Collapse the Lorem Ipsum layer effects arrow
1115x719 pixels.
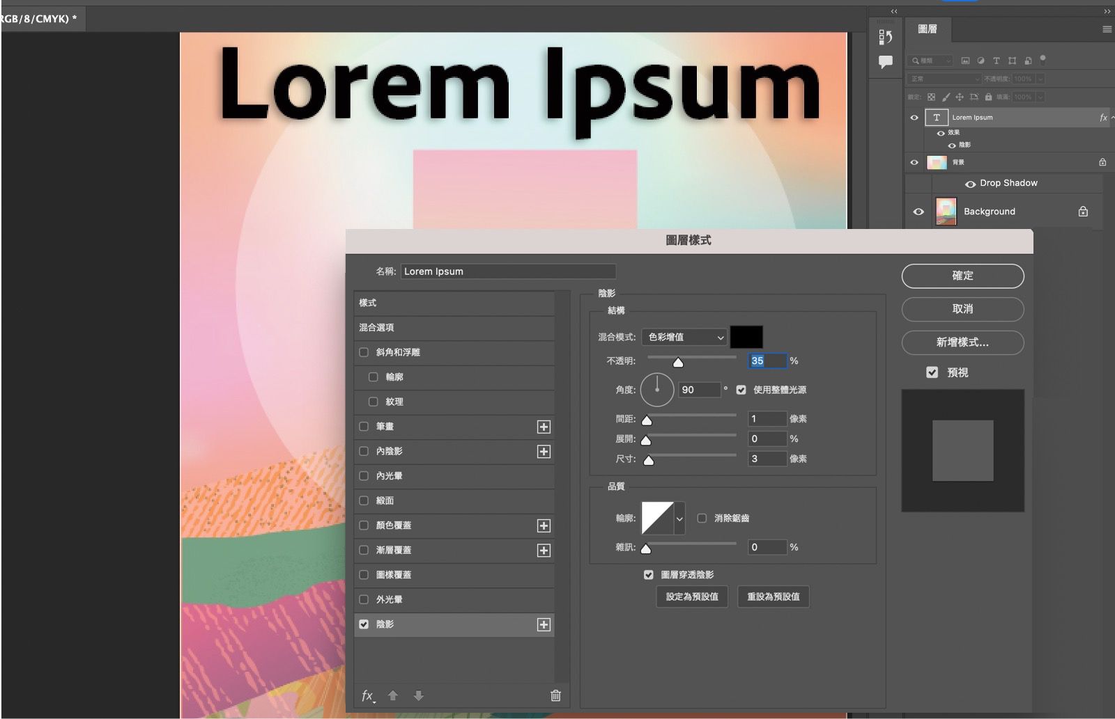coord(1112,118)
